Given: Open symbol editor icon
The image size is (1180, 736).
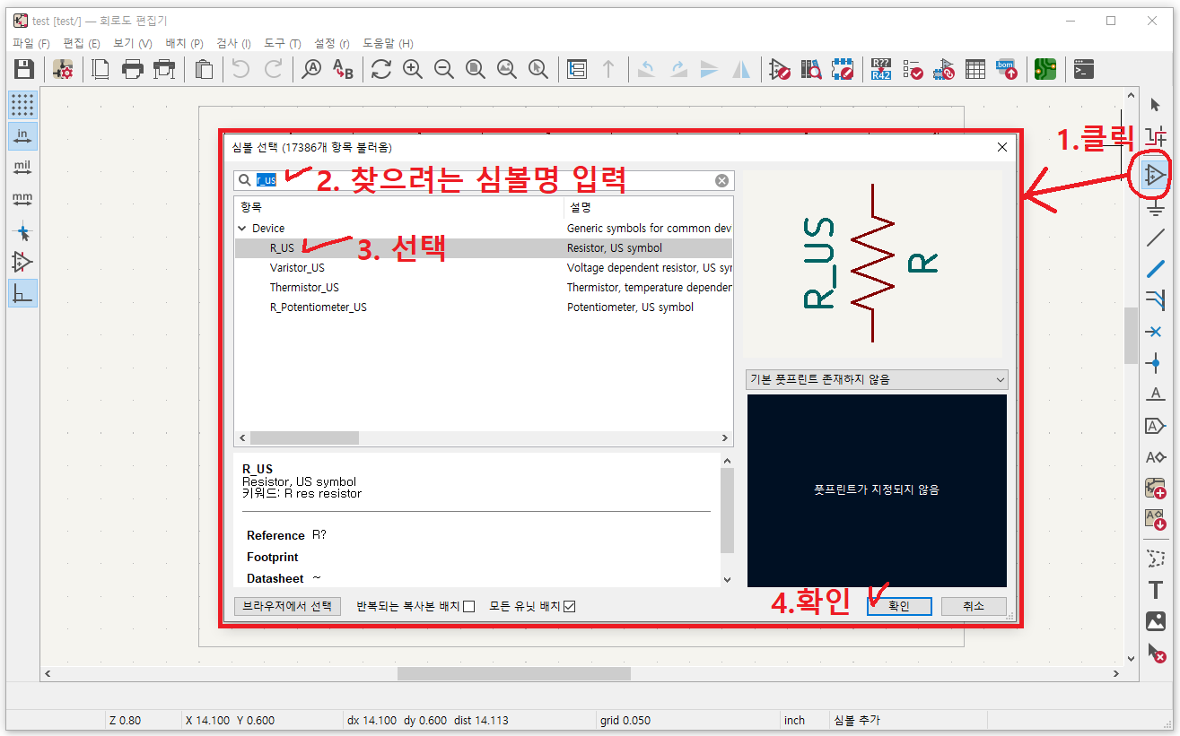Looking at the screenshot, I should [x=780, y=69].
